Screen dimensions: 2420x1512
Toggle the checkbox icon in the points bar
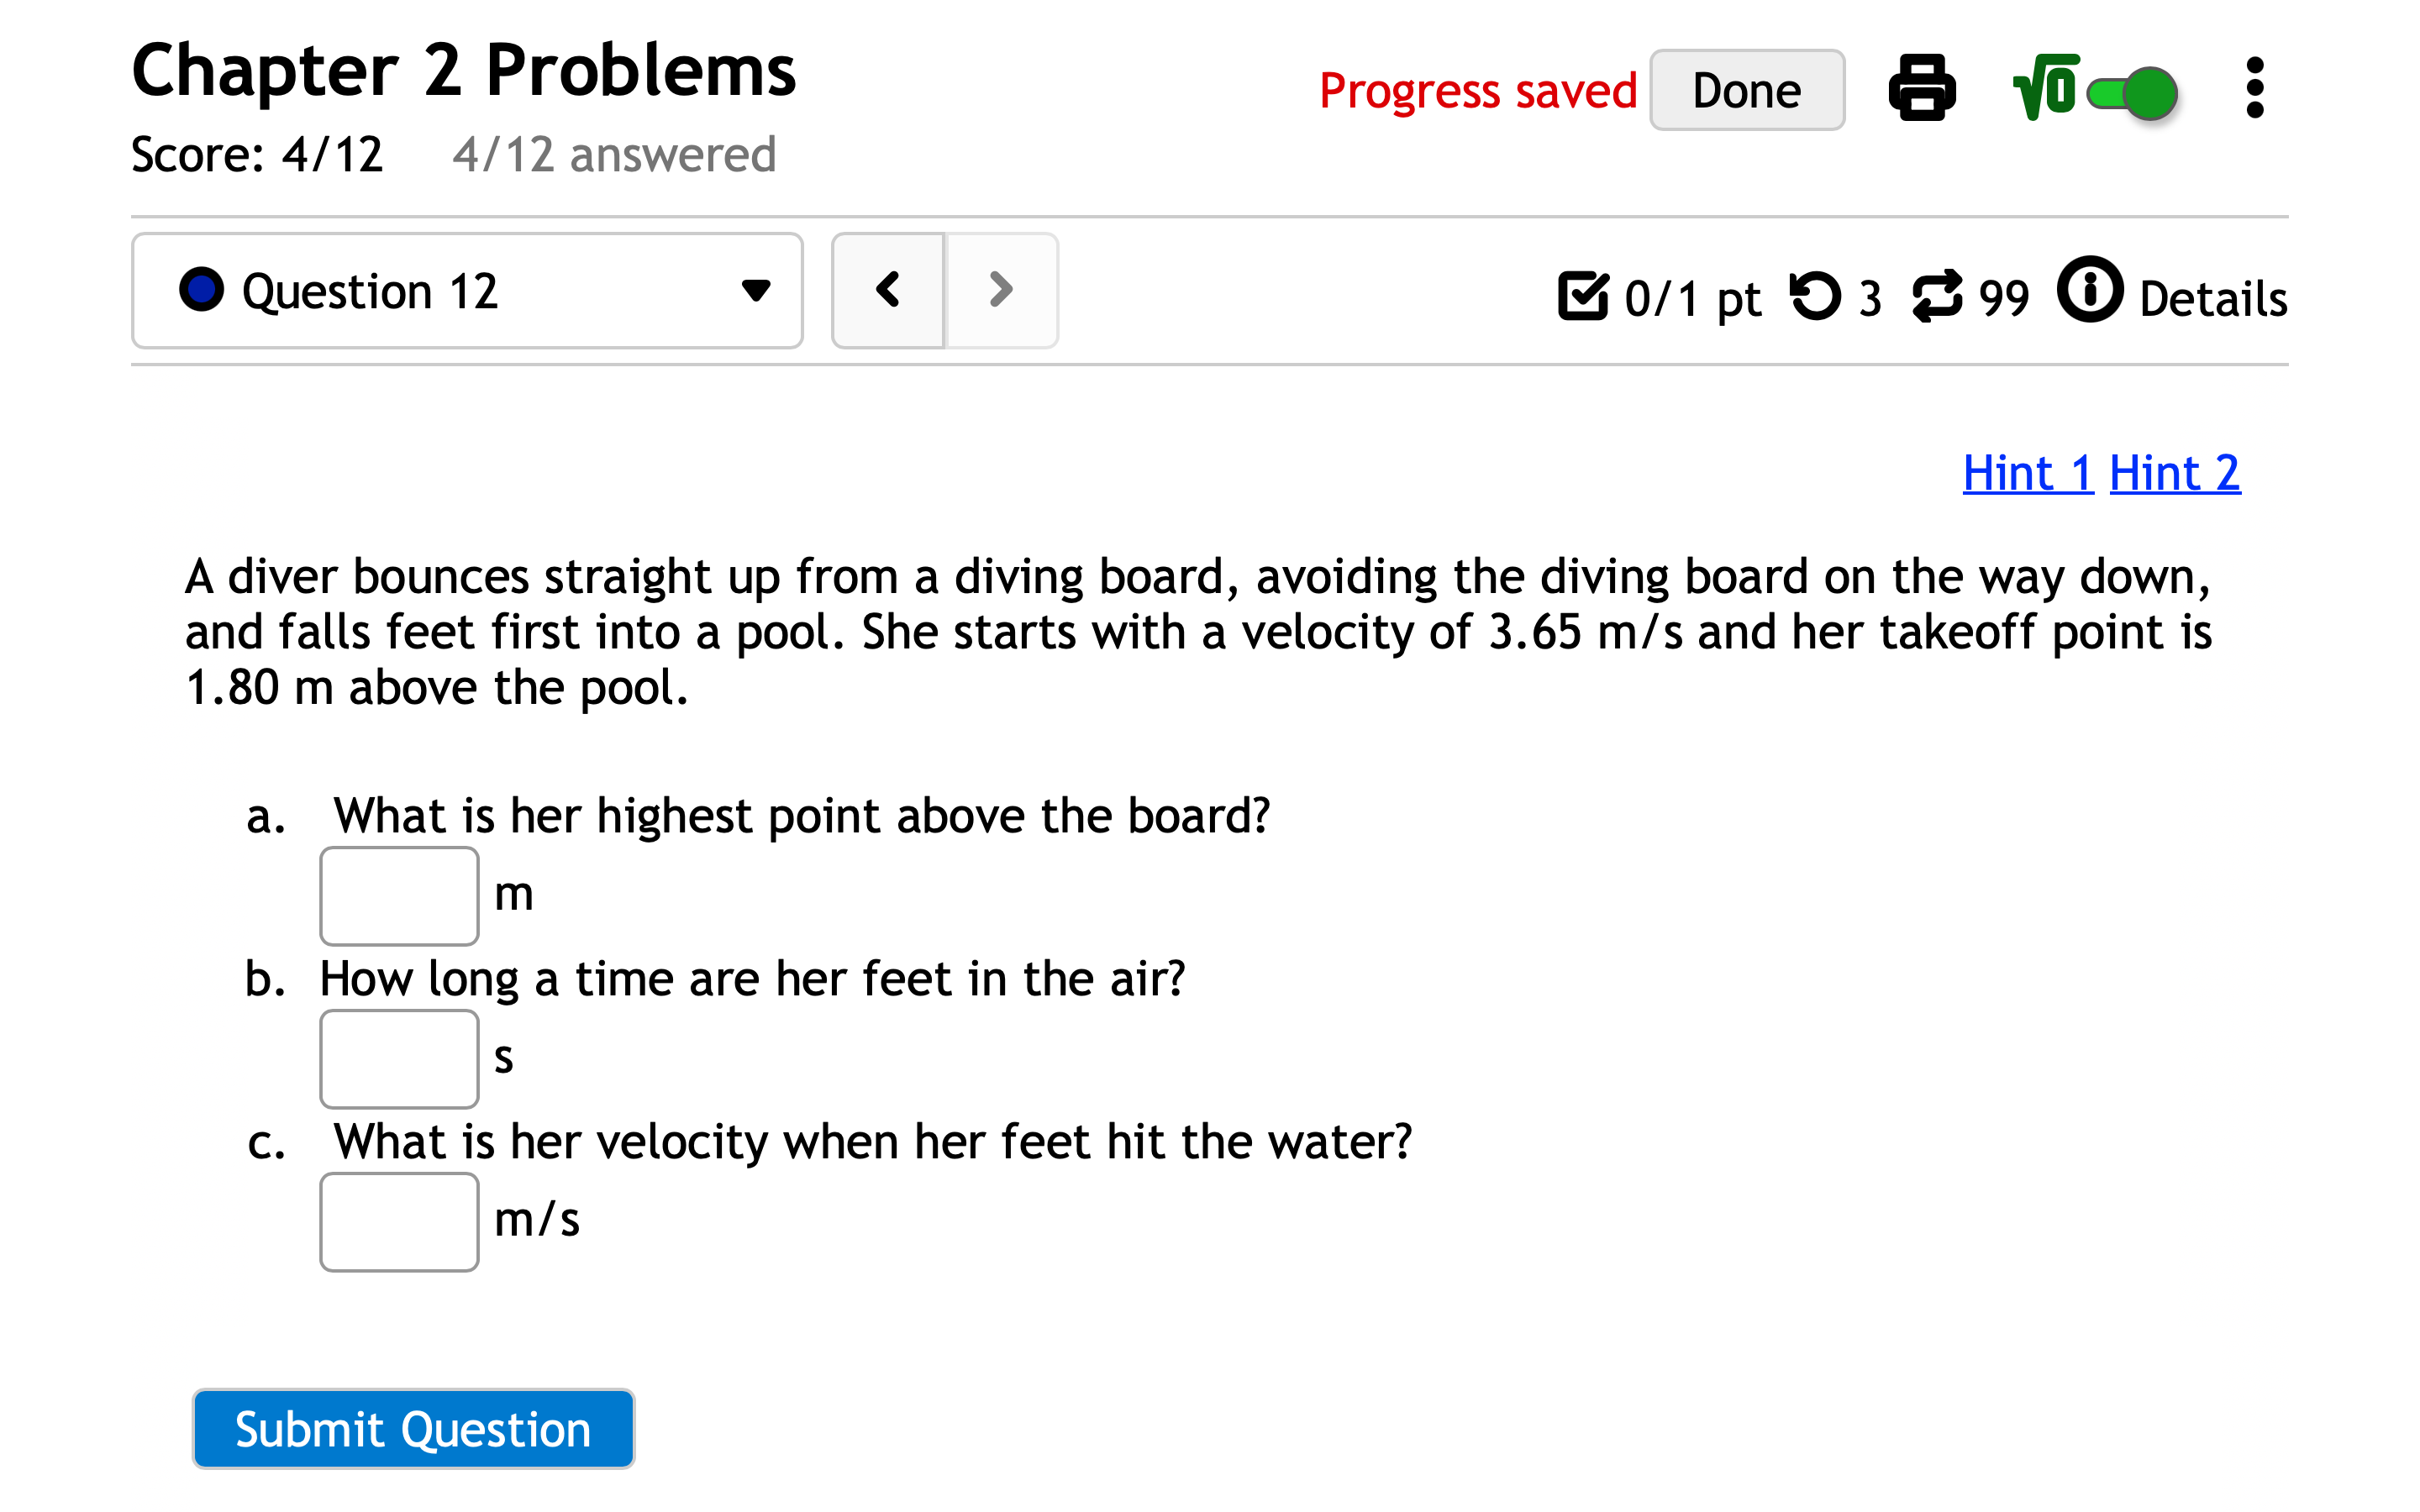tap(1583, 296)
